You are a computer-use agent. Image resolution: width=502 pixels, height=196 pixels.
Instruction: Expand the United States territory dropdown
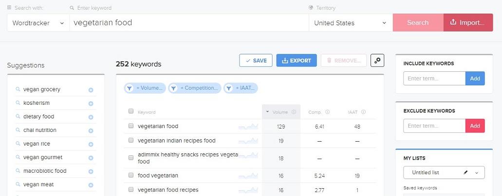point(351,23)
